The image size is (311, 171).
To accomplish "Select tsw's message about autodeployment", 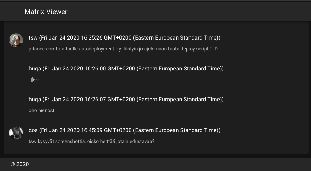I will pos(123,49).
